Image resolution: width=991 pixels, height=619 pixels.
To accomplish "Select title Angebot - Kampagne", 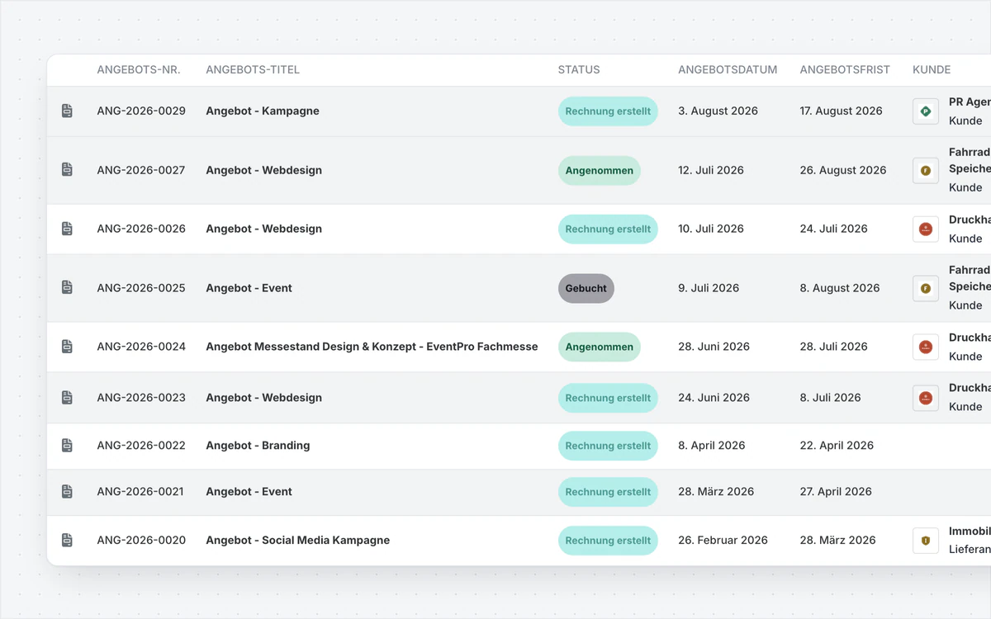I will point(263,111).
